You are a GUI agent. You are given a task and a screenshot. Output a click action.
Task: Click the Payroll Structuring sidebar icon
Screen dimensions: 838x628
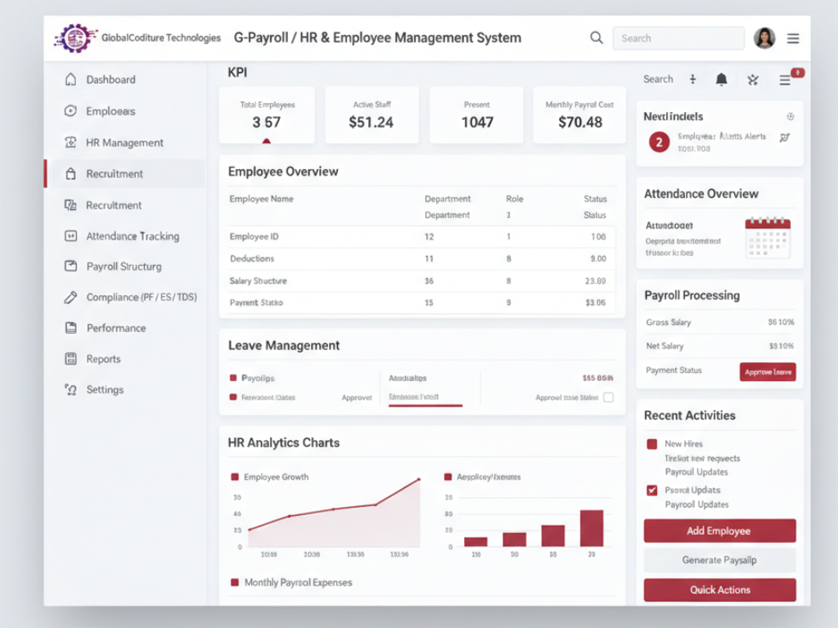coord(70,267)
